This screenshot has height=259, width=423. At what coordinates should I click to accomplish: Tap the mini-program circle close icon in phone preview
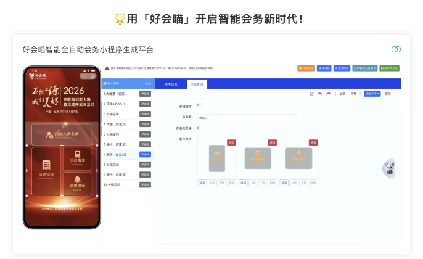point(92,76)
